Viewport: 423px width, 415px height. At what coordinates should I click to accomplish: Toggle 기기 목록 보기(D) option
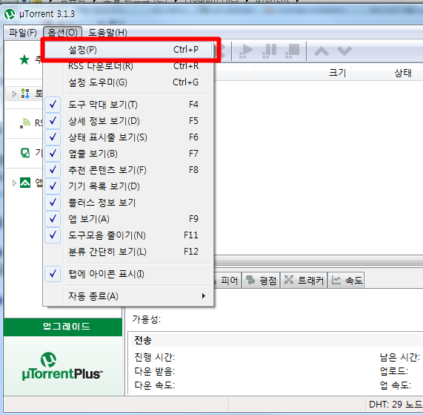tap(128, 186)
